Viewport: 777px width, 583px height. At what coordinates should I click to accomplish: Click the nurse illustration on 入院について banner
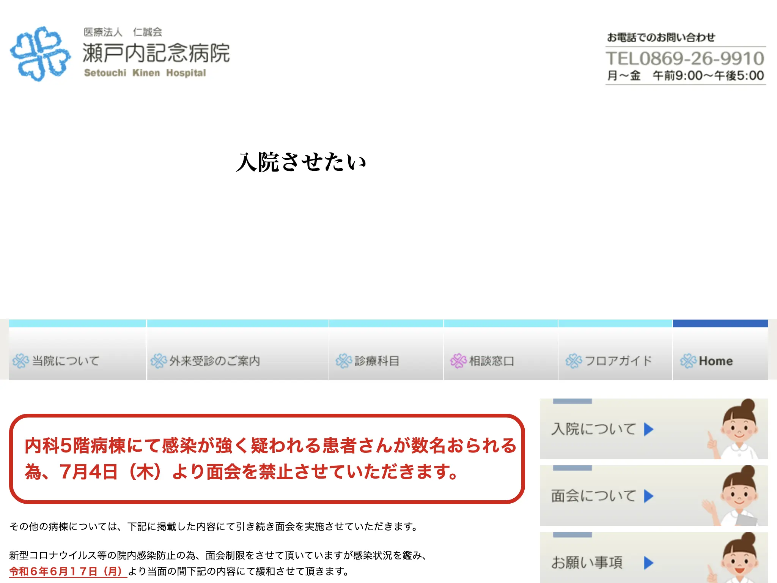click(x=732, y=429)
